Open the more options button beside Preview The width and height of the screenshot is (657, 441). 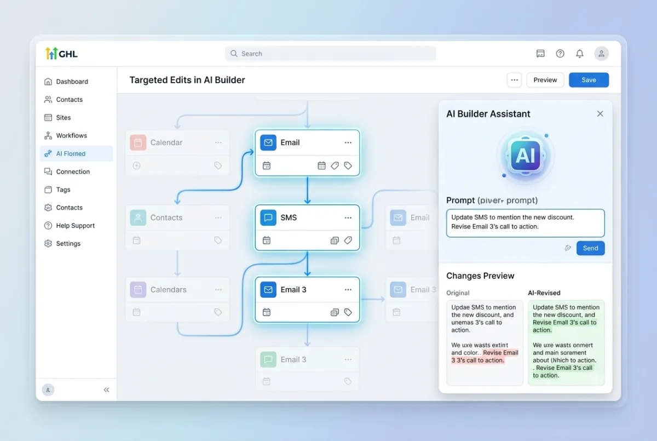click(x=514, y=80)
